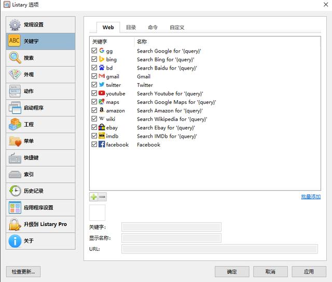The height and width of the screenshot is (282, 332).
Task: Disable the ebay keyword checkbox
Action: [x=94, y=127]
